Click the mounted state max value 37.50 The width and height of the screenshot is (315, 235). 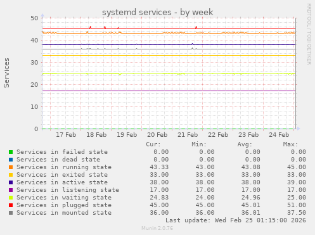click(x=297, y=213)
